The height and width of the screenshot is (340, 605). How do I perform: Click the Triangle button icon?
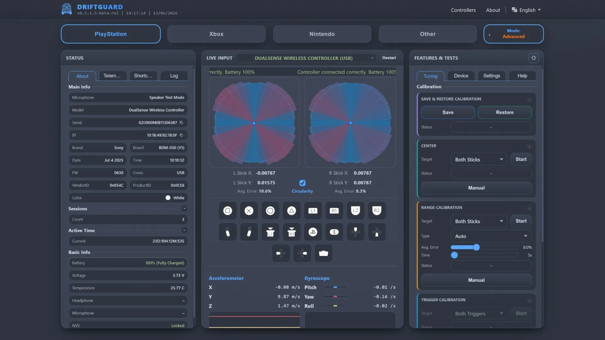tap(291, 211)
